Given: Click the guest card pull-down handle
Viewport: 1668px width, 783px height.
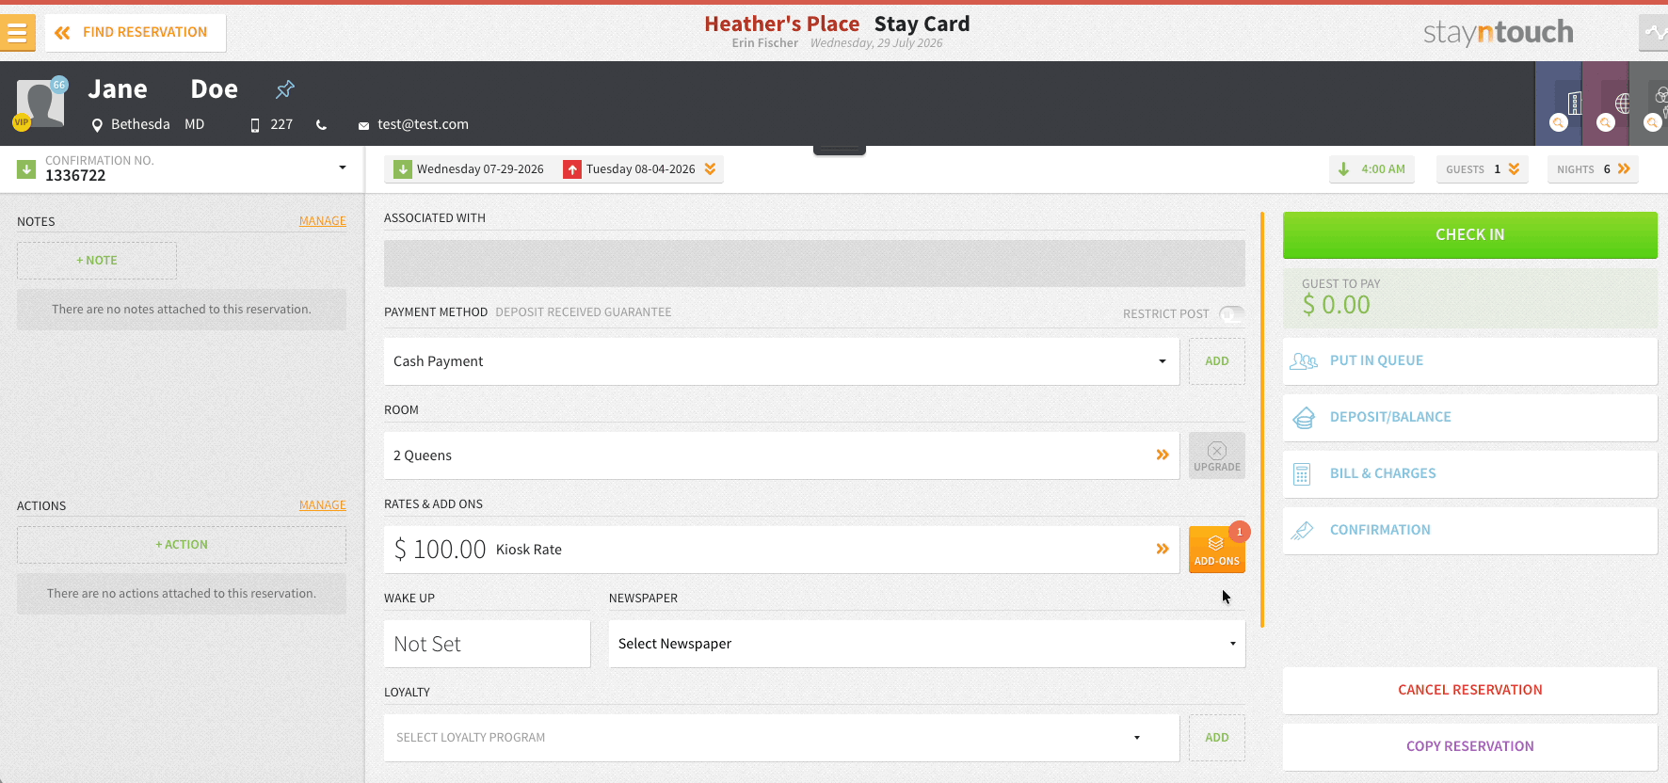Looking at the screenshot, I should point(840,150).
